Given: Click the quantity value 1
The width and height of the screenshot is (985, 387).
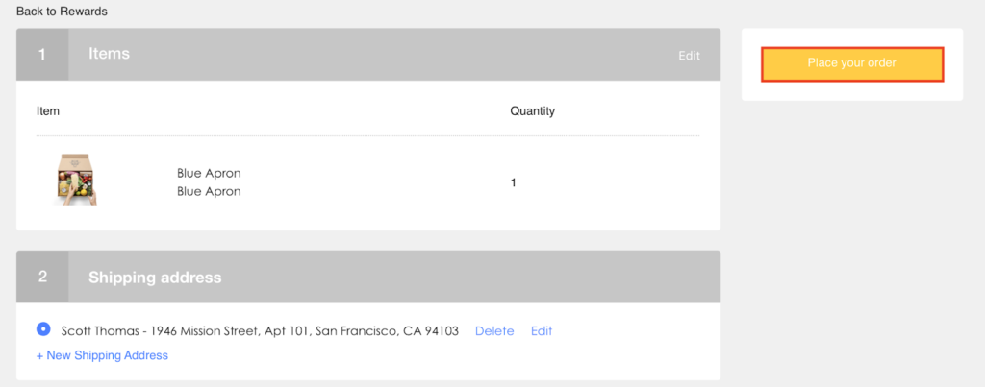Looking at the screenshot, I should click(514, 182).
